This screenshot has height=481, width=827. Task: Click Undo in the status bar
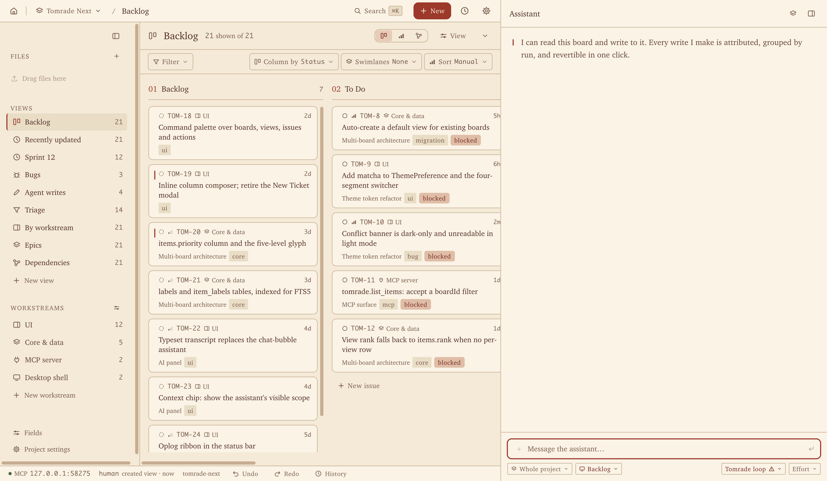(x=245, y=474)
